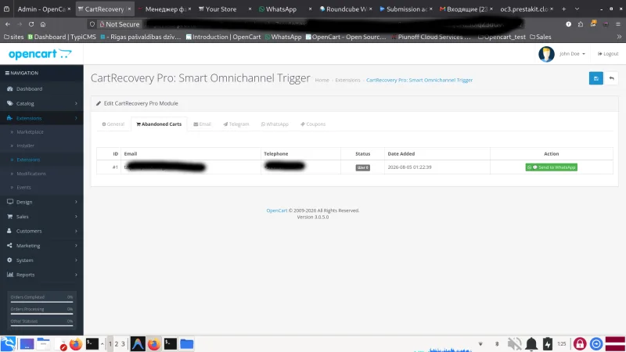Open Modifications submenu item
Image resolution: width=626 pixels, height=352 pixels.
point(31,174)
